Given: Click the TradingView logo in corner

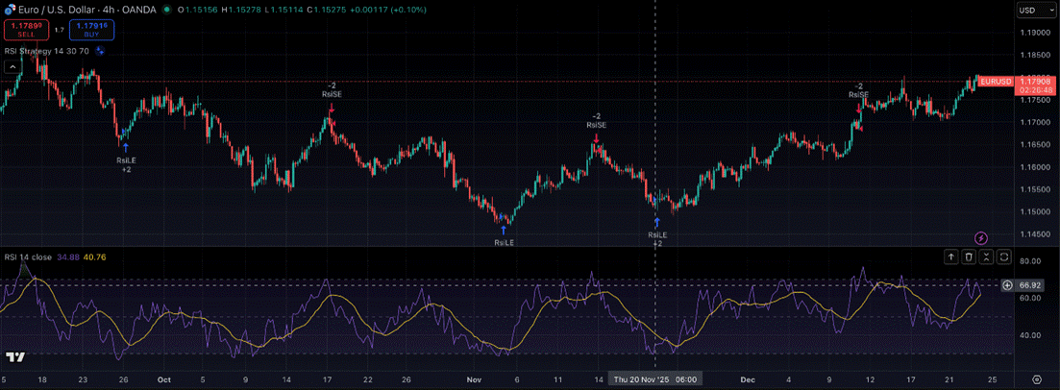Looking at the screenshot, I should (x=14, y=357).
